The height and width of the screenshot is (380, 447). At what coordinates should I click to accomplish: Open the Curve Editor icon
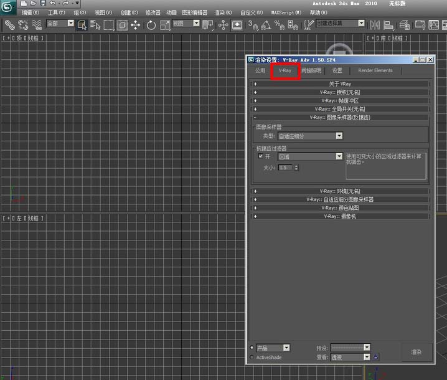coord(433,25)
